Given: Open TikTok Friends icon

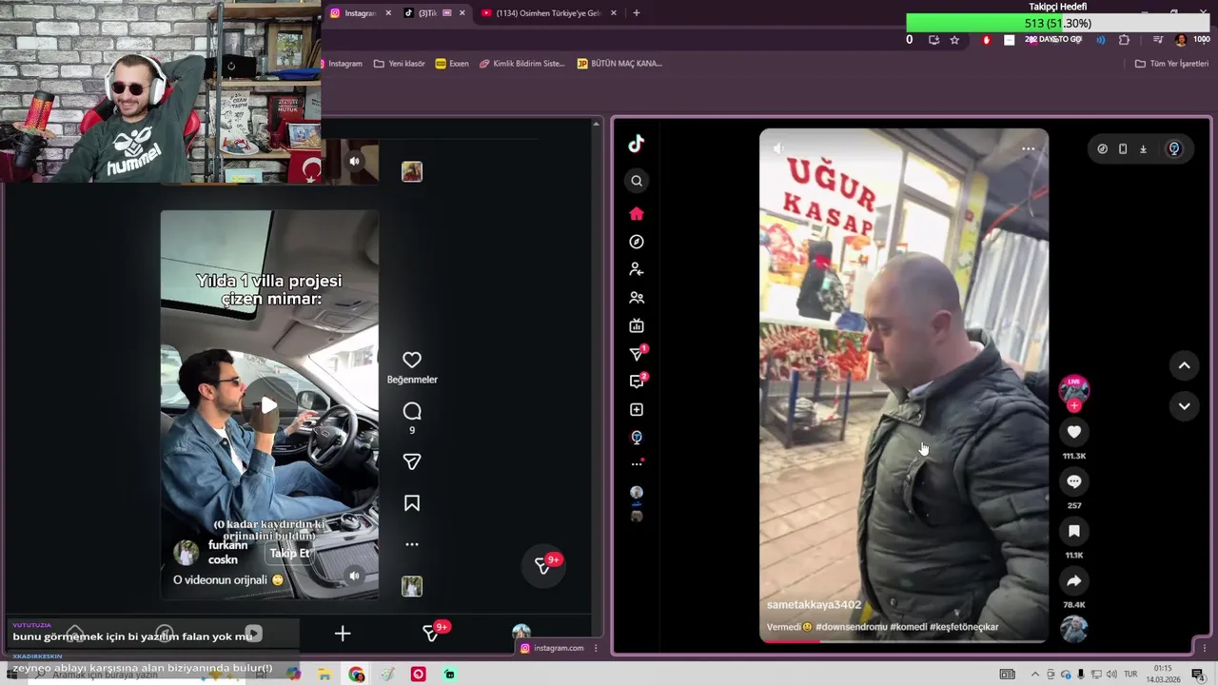Looking at the screenshot, I should pos(637,298).
